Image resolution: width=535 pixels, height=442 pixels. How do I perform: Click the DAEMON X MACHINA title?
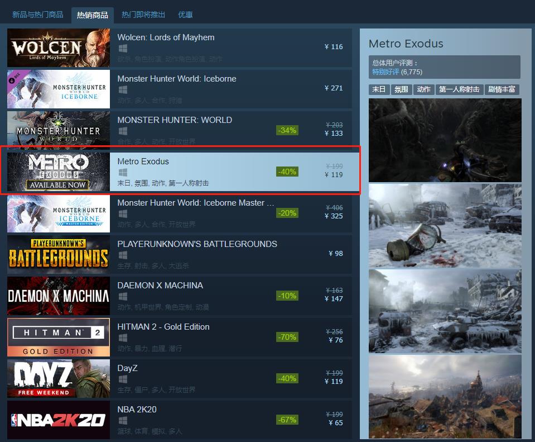point(160,286)
